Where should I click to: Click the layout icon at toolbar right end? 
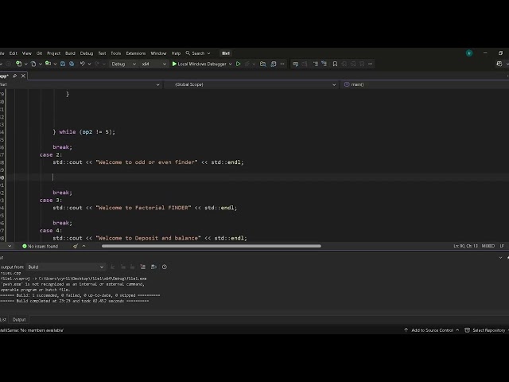(499, 64)
